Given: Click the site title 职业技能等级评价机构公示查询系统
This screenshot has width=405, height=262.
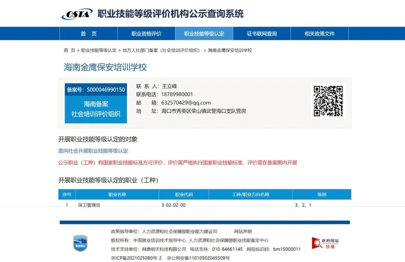Looking at the screenshot, I should [171, 14].
